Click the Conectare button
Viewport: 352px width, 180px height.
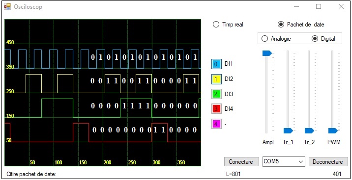(241, 162)
